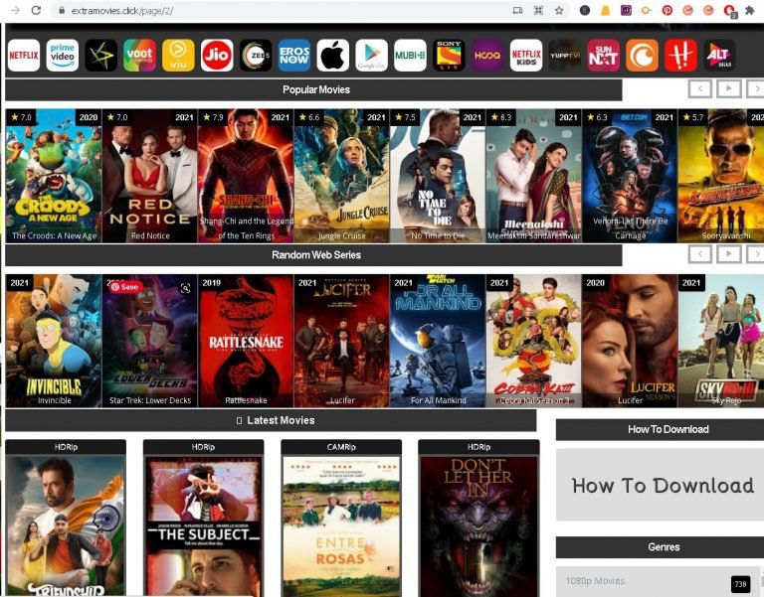Click the visual search icon on Star Trek poster
Viewport: 764px width, 597px height.
(x=186, y=288)
